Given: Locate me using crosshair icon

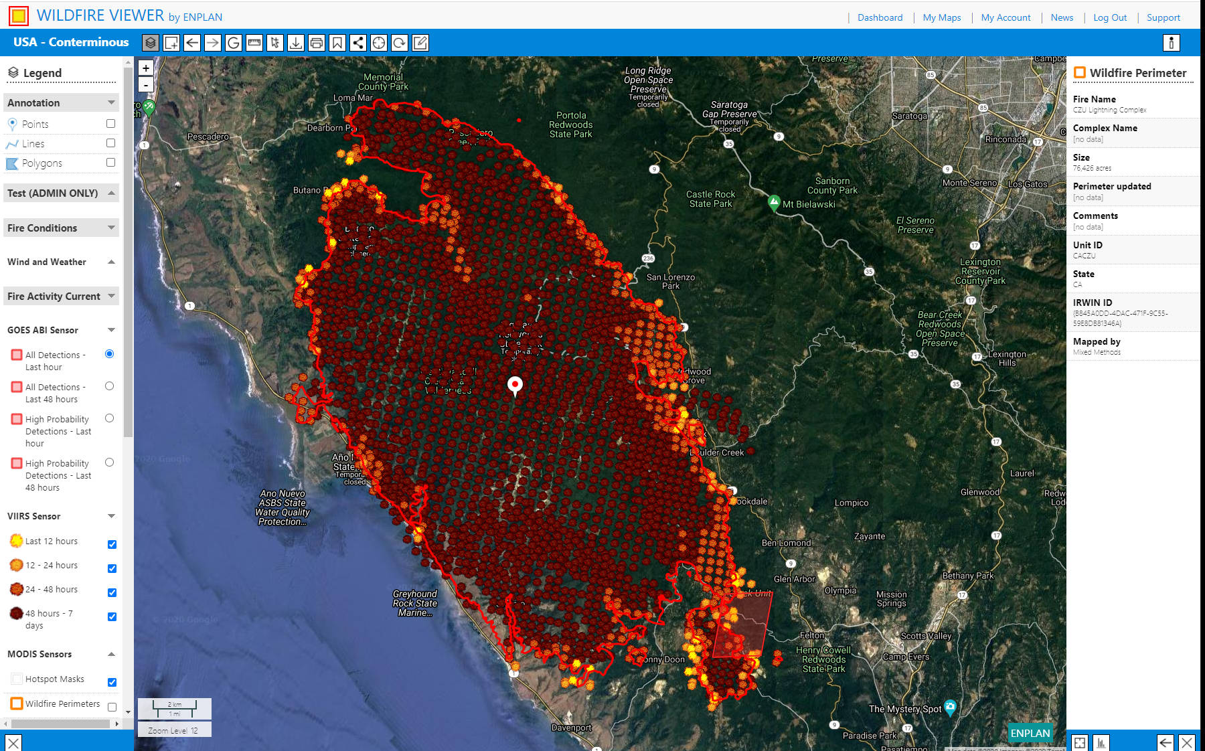Looking at the screenshot, I should (379, 43).
